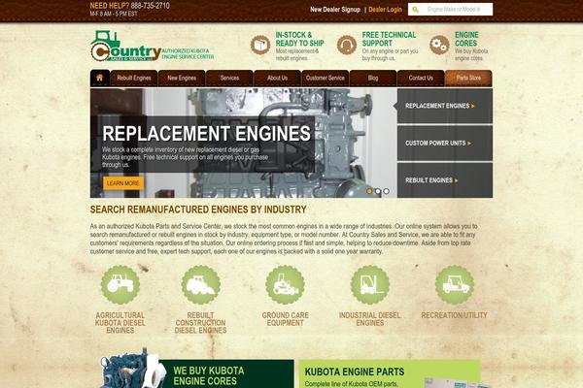The width and height of the screenshot is (583, 388).
Task: Open Ground Care Equipment link
Action: coord(285,319)
